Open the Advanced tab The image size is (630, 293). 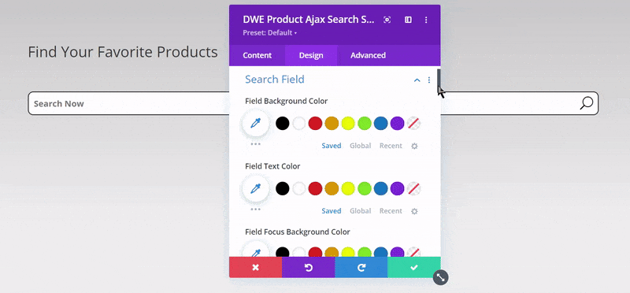click(x=368, y=55)
